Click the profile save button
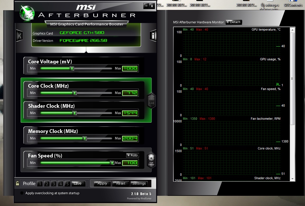This screenshot has width=305, height=206. click(x=78, y=184)
